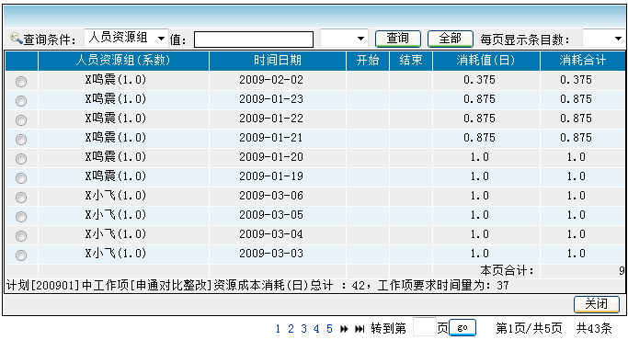
Task: Go to page 1 link
Action: (x=278, y=329)
